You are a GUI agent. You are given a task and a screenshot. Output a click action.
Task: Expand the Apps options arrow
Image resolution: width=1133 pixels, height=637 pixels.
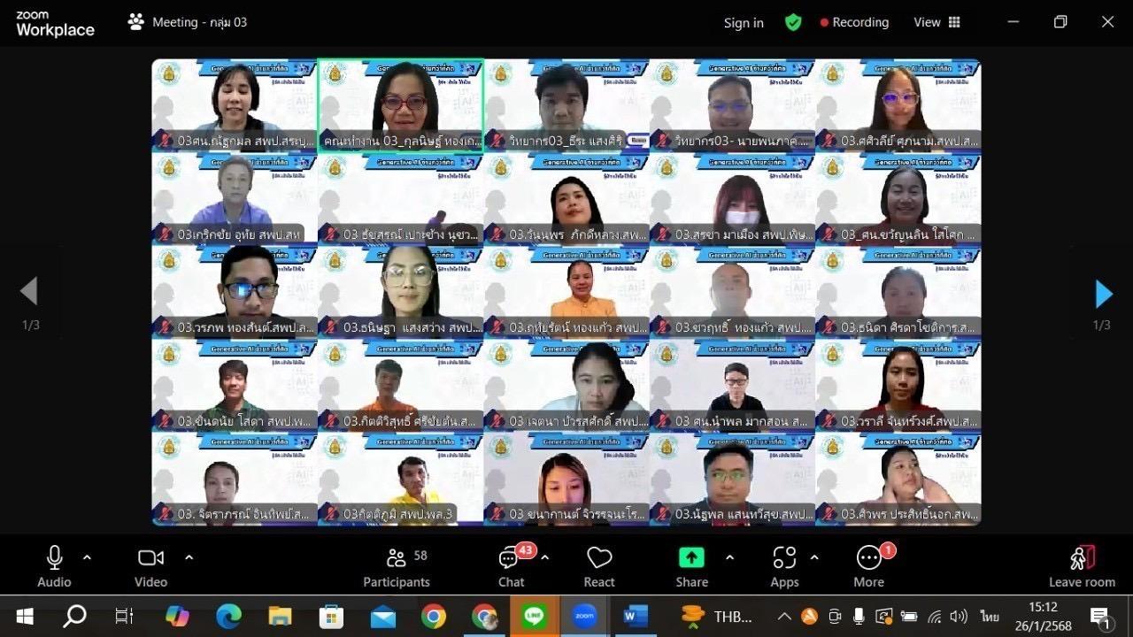point(814,557)
